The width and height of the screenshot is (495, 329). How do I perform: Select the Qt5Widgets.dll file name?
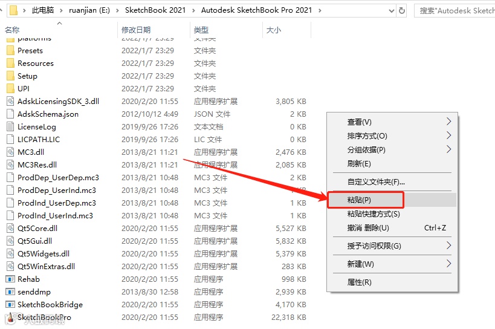[x=44, y=253]
